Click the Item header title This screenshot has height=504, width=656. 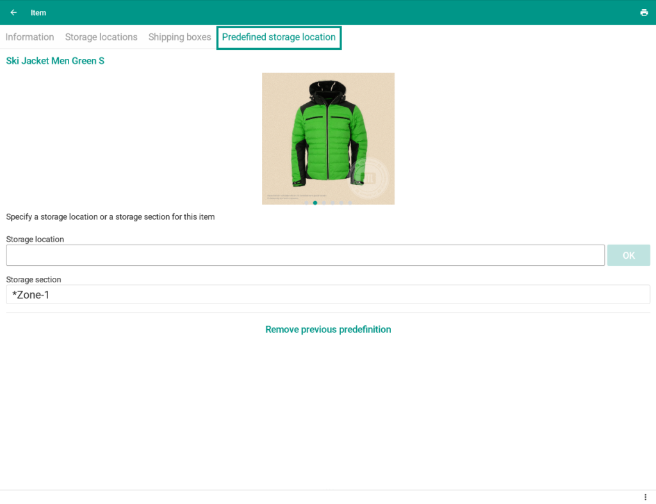[x=38, y=13]
